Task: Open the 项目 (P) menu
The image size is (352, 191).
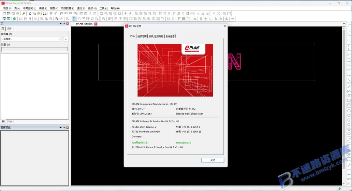Action: tap(7, 8)
